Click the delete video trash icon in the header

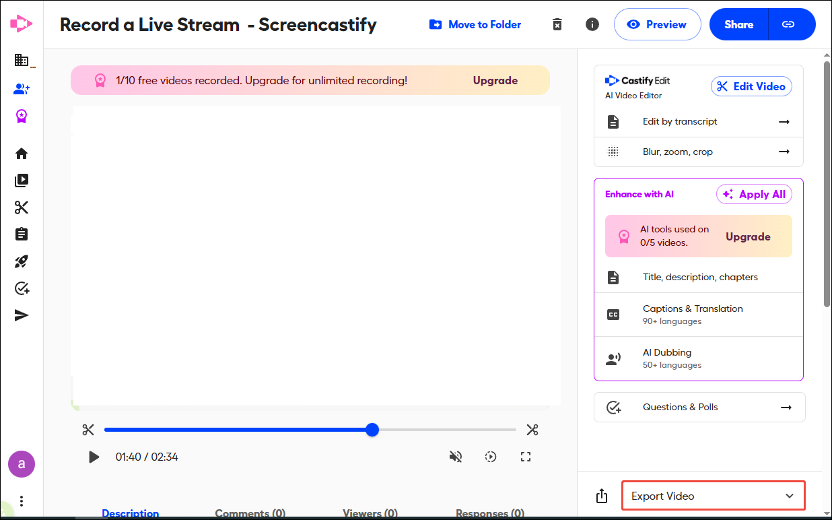coord(557,24)
